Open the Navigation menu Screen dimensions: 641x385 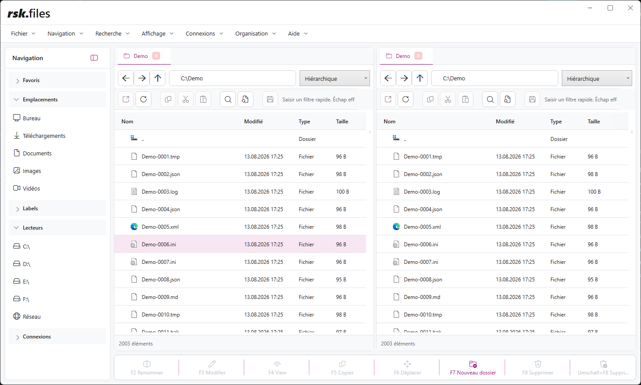point(65,33)
